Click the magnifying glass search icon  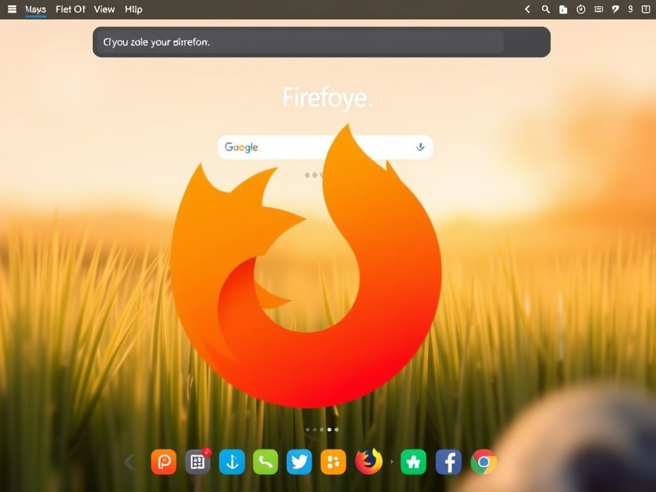pyautogui.click(x=546, y=9)
